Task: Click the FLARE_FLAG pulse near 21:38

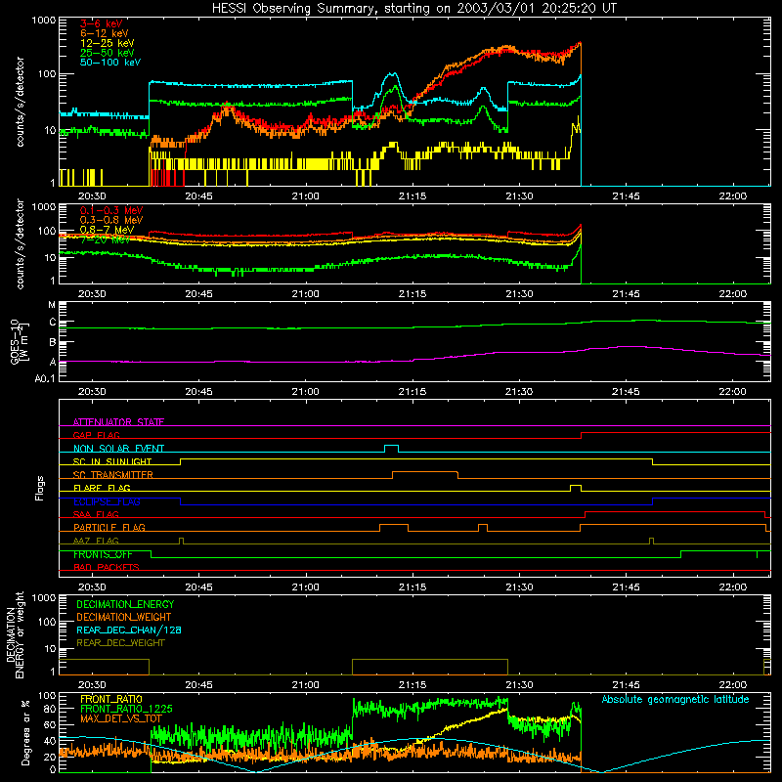Action: pos(576,487)
